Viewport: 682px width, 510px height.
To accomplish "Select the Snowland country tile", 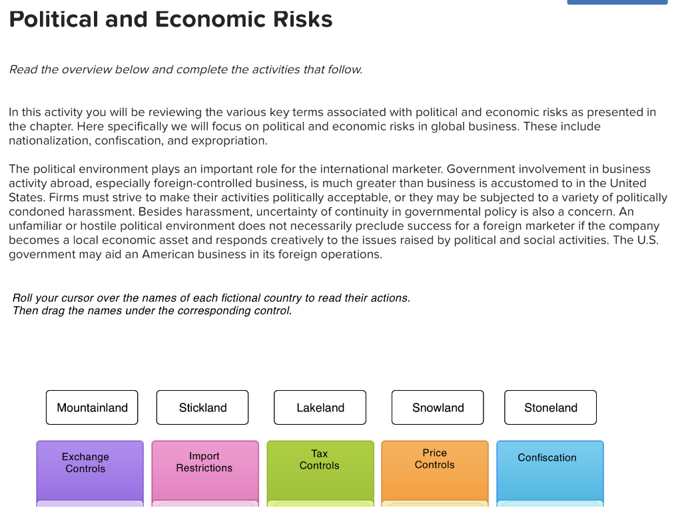I will pyautogui.click(x=437, y=407).
